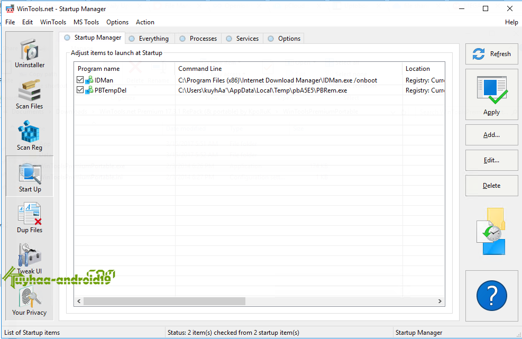Open the MS Tools menu
The height and width of the screenshot is (339, 522).
tap(86, 22)
